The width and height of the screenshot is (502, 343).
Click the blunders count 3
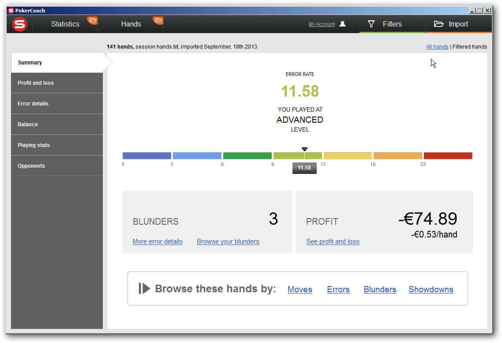pyautogui.click(x=273, y=219)
